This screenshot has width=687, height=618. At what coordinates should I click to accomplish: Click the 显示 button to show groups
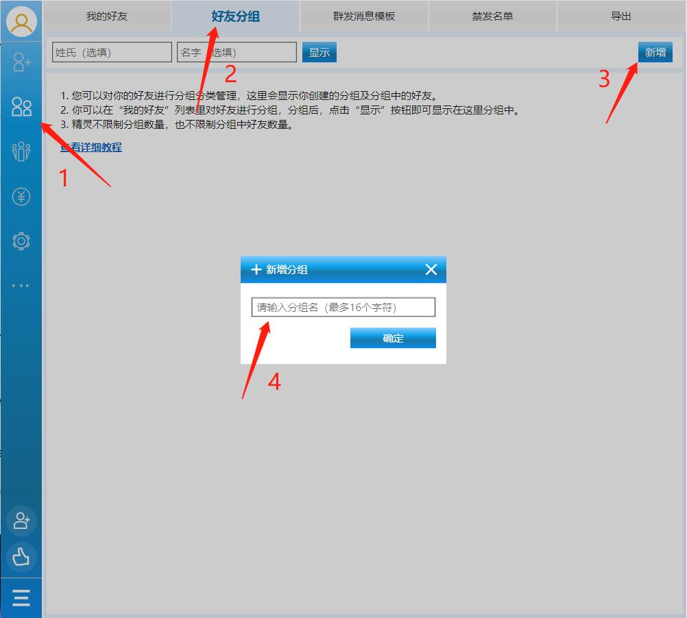pos(319,52)
